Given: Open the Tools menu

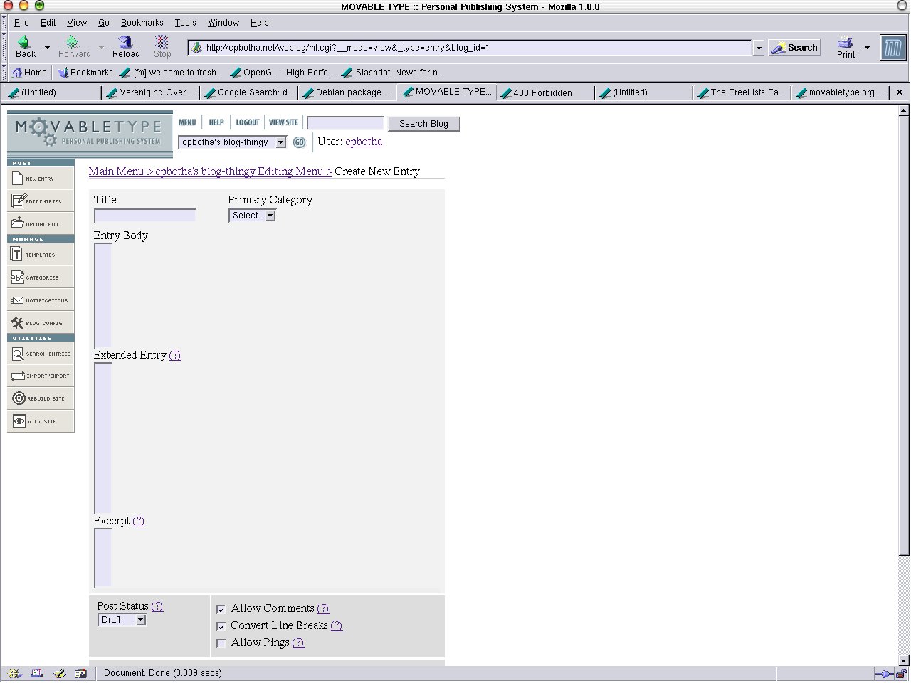Looking at the screenshot, I should point(186,23).
